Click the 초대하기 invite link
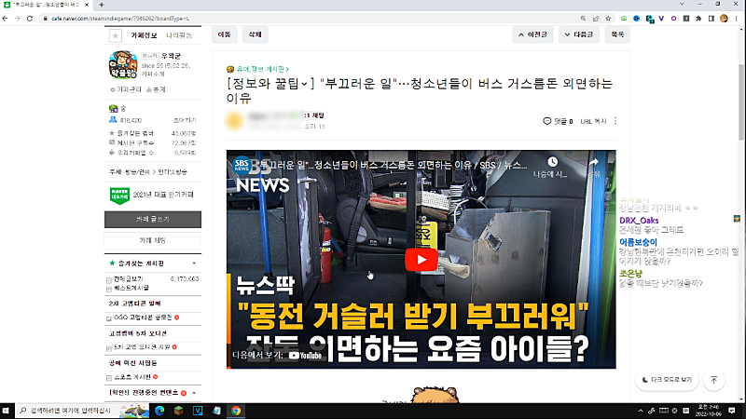The width and height of the screenshot is (746, 419). 185,120
